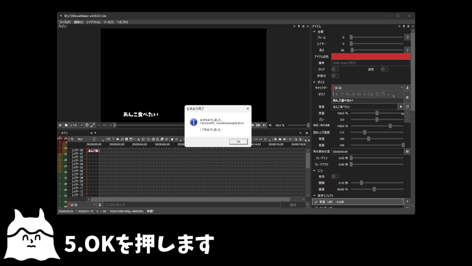Image resolution: width=472 pixels, height=266 pixels.
Task: Select the text item tool in timeline toolbar
Action: (x=113, y=139)
